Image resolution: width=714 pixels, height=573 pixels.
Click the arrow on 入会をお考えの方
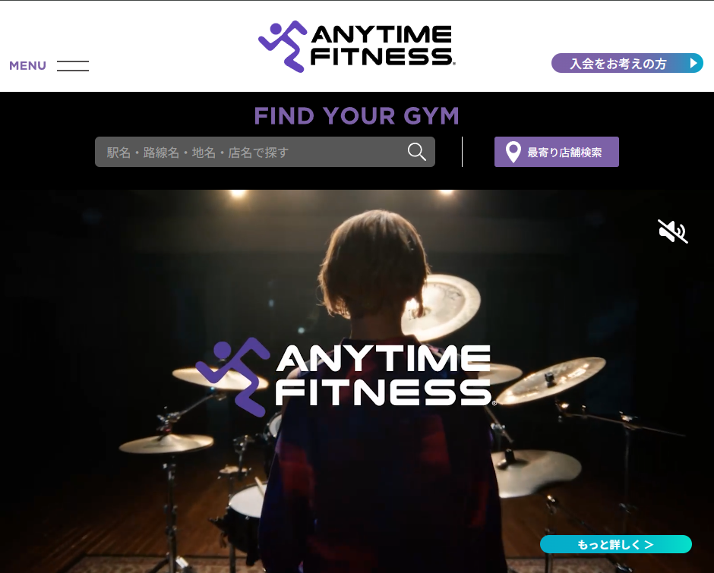[x=693, y=63]
